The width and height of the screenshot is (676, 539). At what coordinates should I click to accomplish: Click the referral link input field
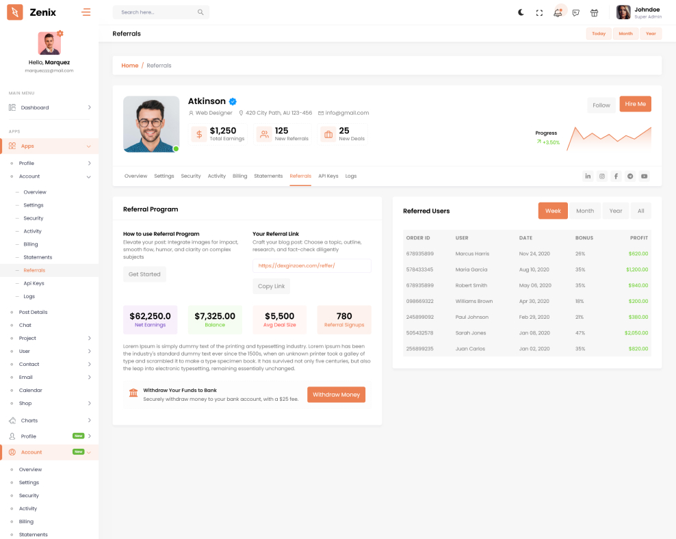(311, 265)
